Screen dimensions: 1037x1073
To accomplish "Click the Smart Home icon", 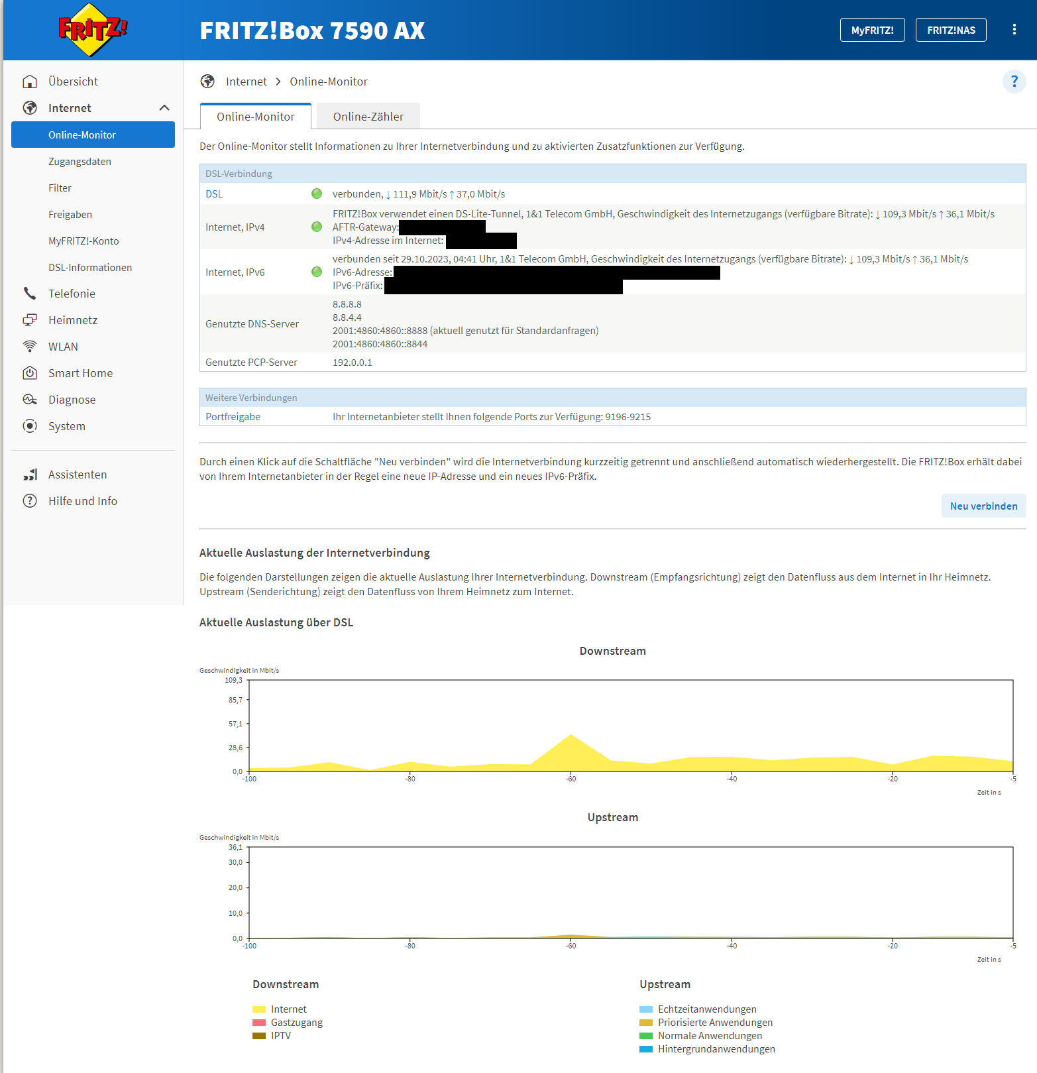I will (30, 373).
